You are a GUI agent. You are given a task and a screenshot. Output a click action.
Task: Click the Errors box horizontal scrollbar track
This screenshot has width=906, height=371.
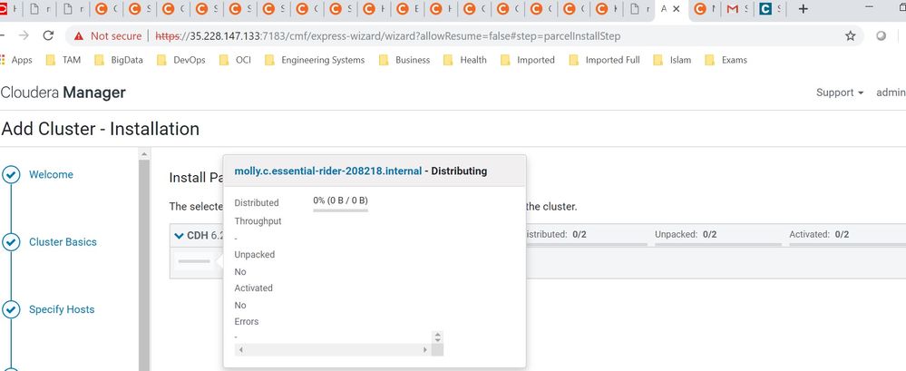tap(333, 349)
